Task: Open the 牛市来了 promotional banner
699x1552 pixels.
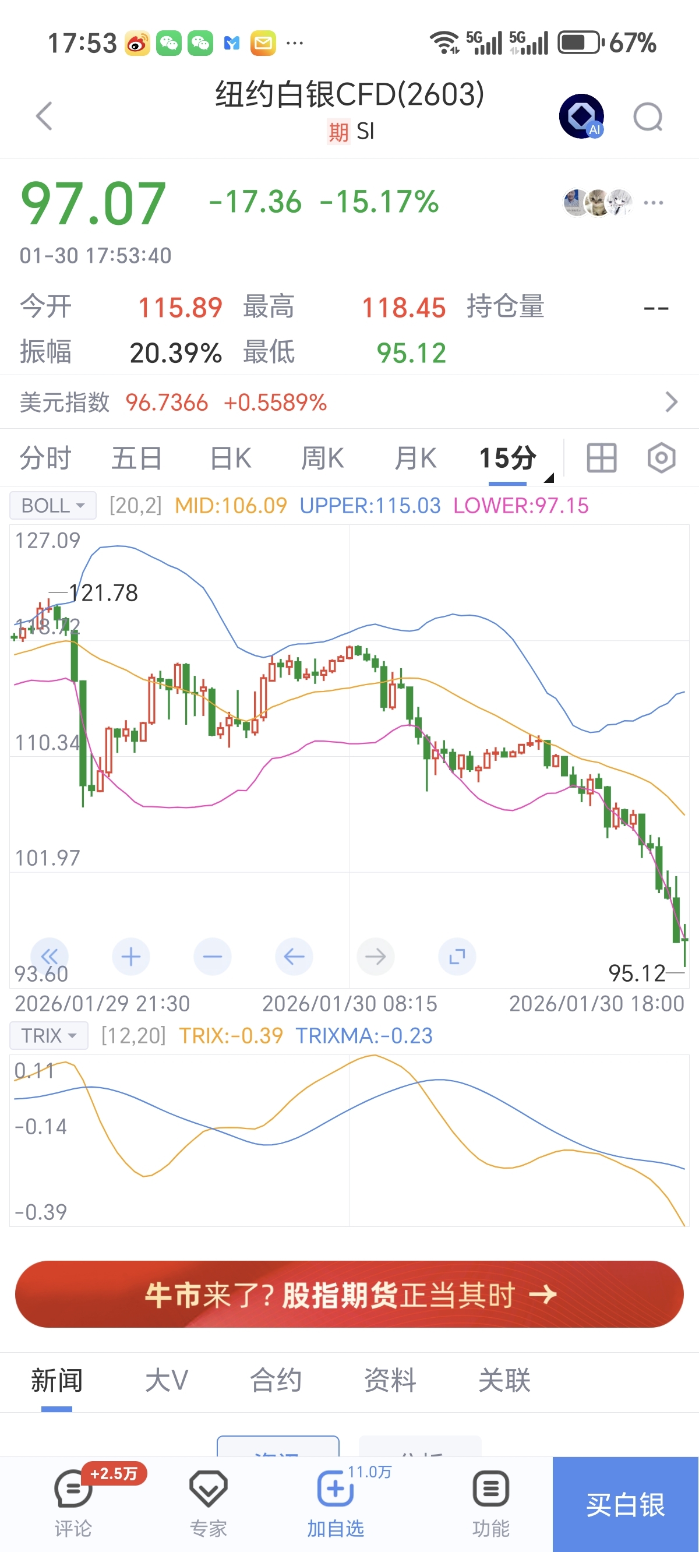Action: click(349, 1294)
